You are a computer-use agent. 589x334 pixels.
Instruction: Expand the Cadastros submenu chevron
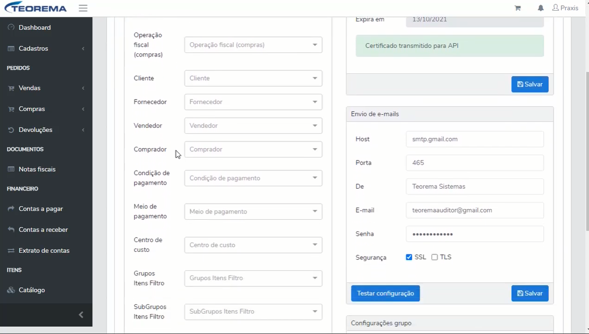pos(83,49)
